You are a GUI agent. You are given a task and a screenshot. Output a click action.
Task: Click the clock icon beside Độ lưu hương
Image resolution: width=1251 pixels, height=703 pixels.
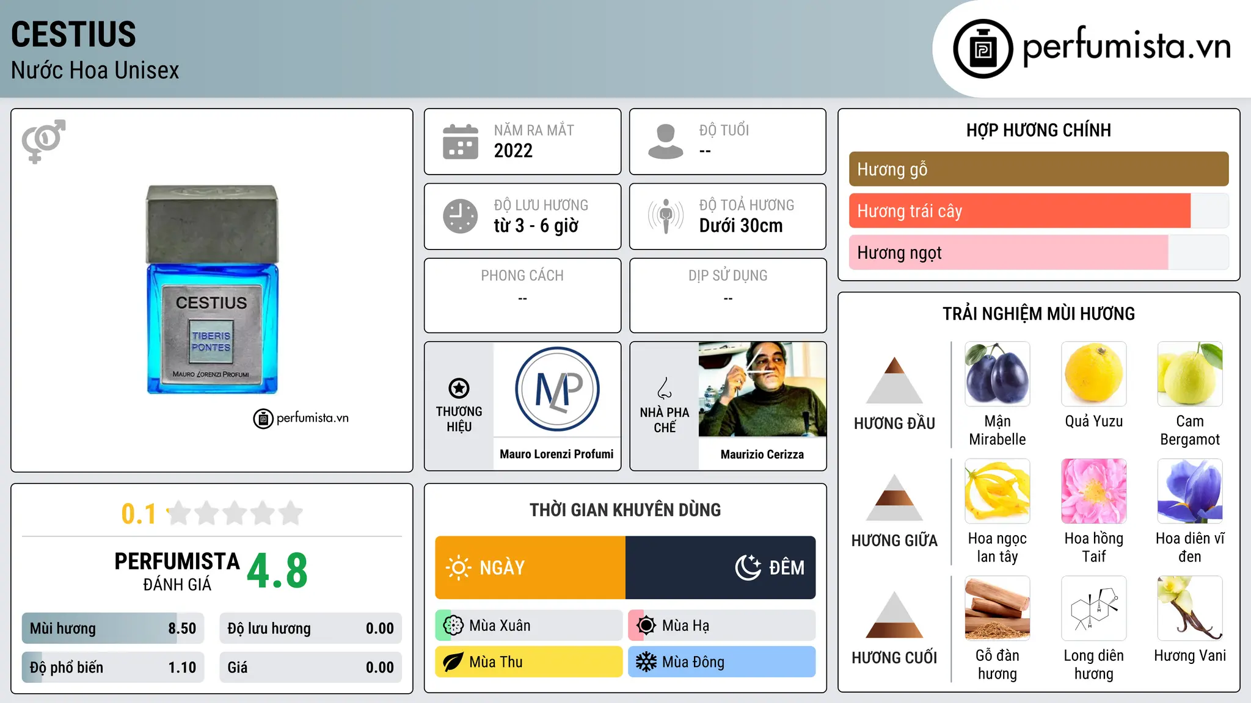(461, 216)
